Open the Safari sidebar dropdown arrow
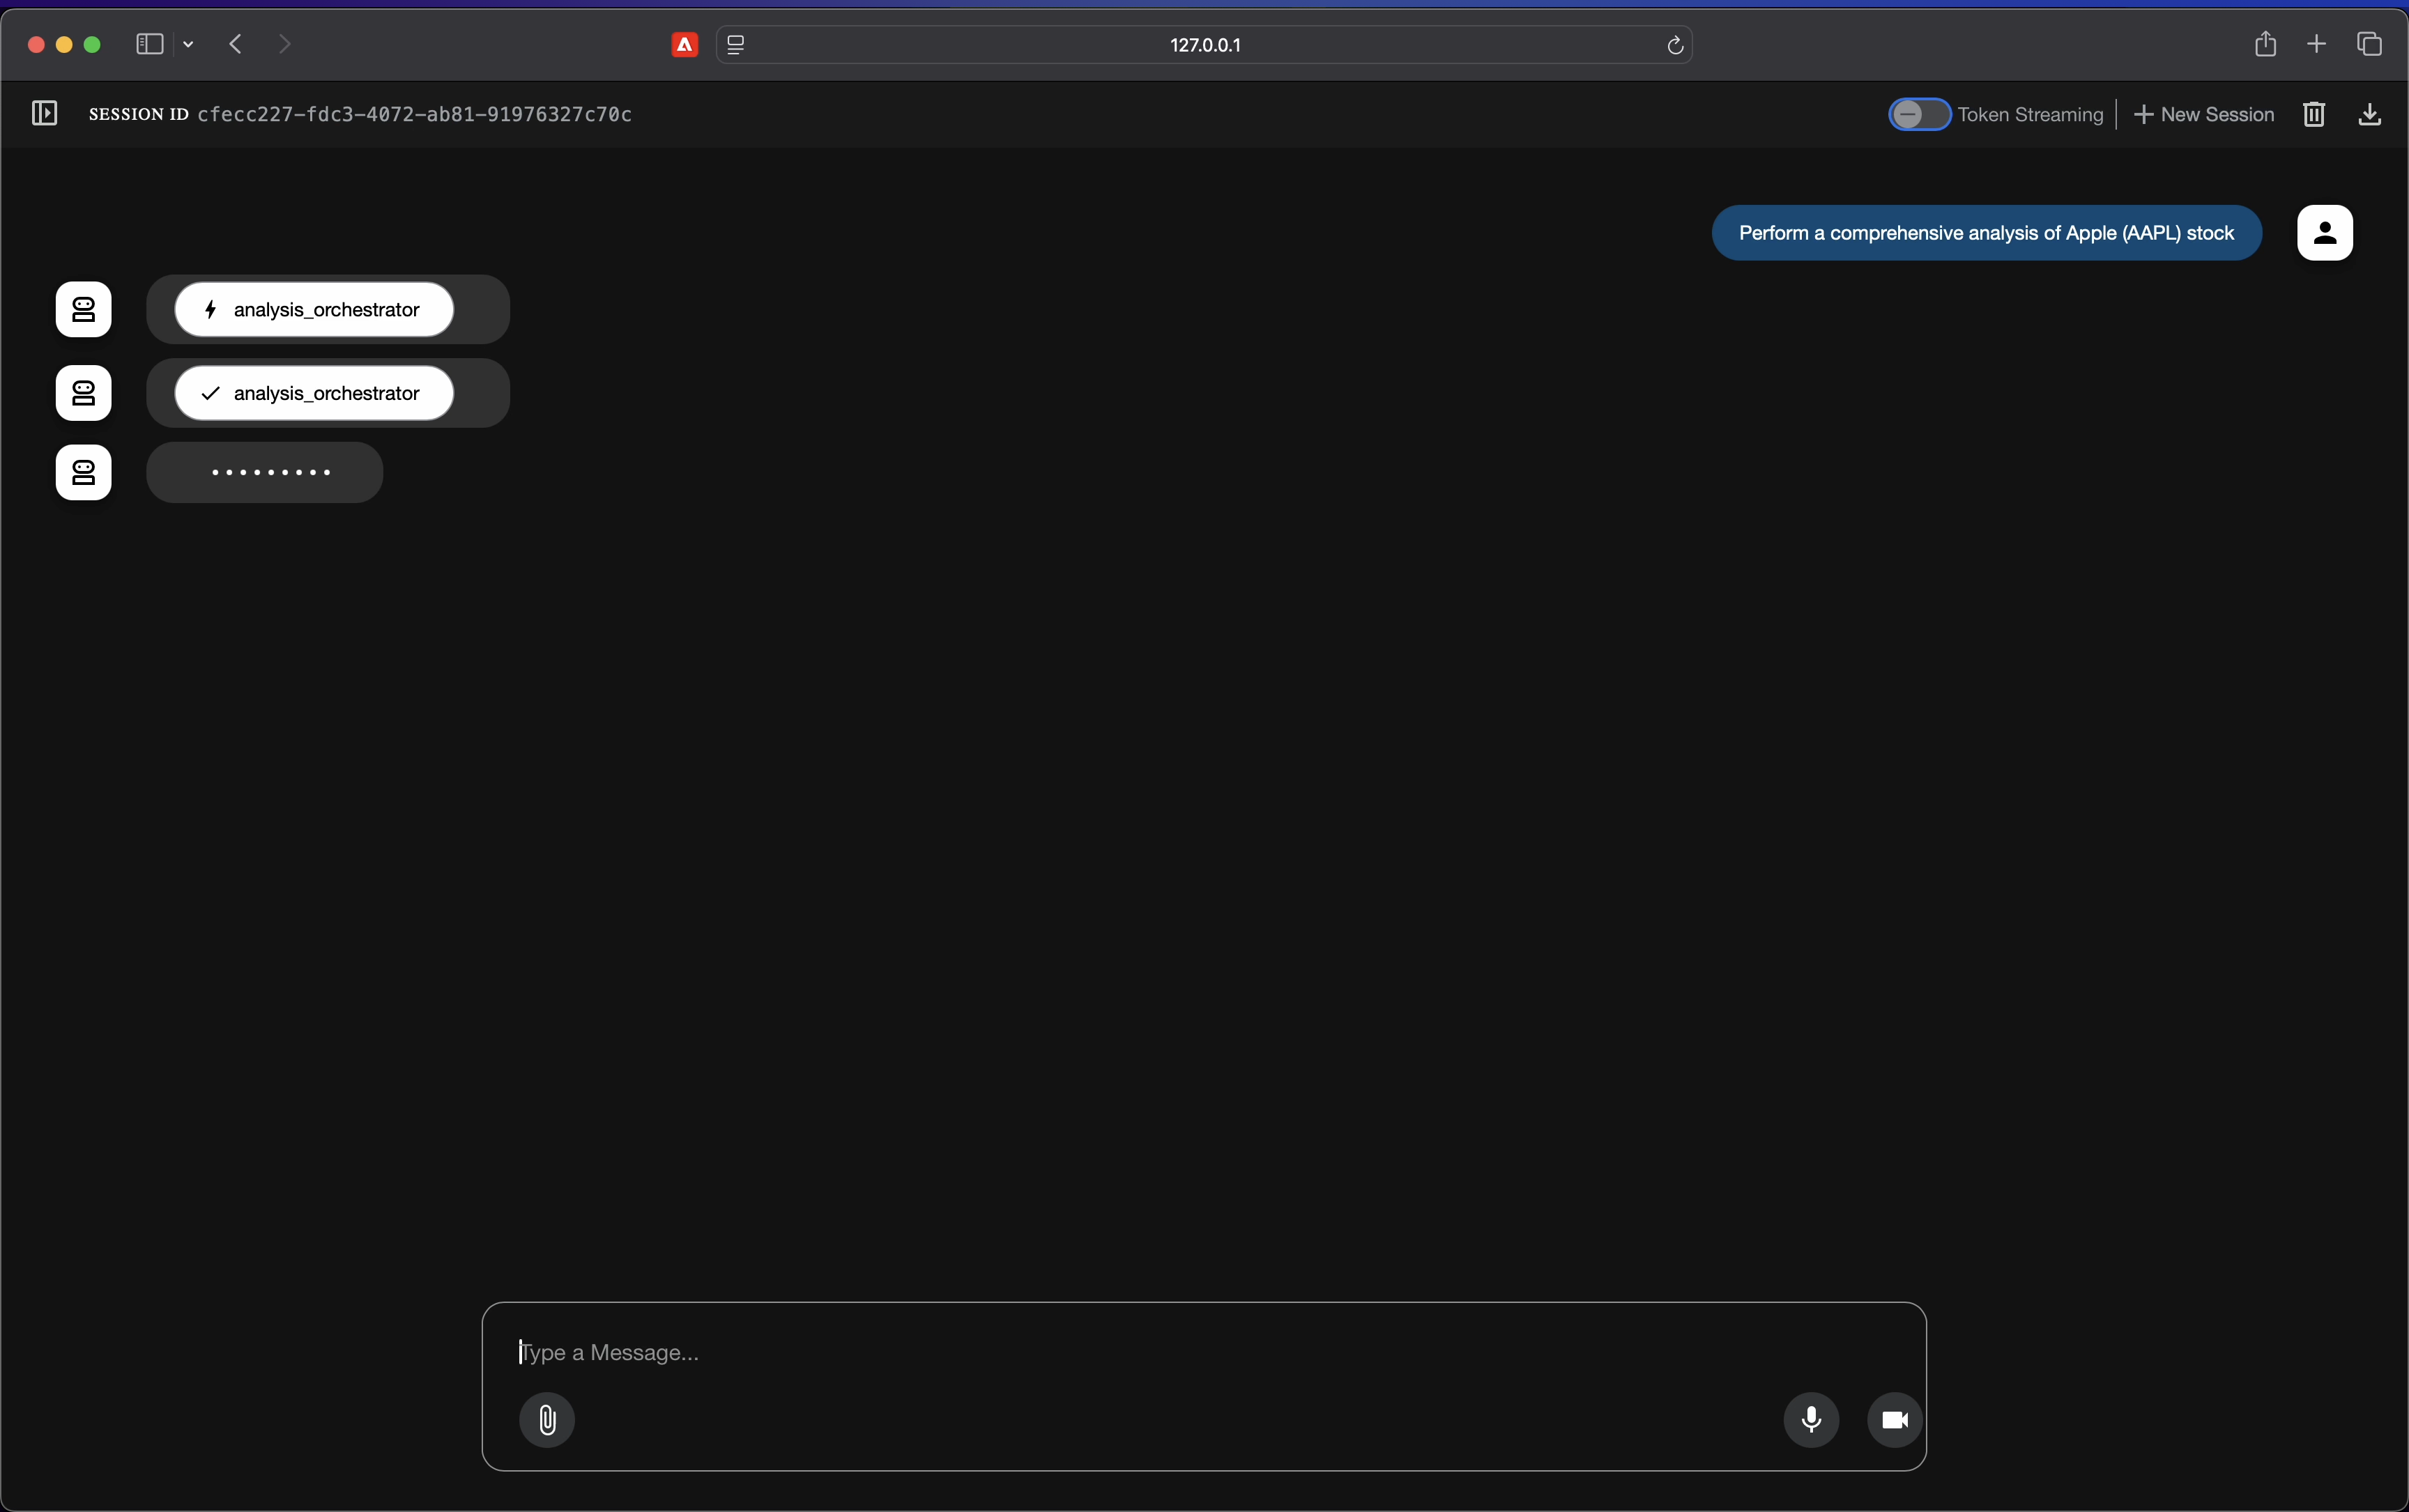The height and width of the screenshot is (1512, 2409). pos(189,45)
